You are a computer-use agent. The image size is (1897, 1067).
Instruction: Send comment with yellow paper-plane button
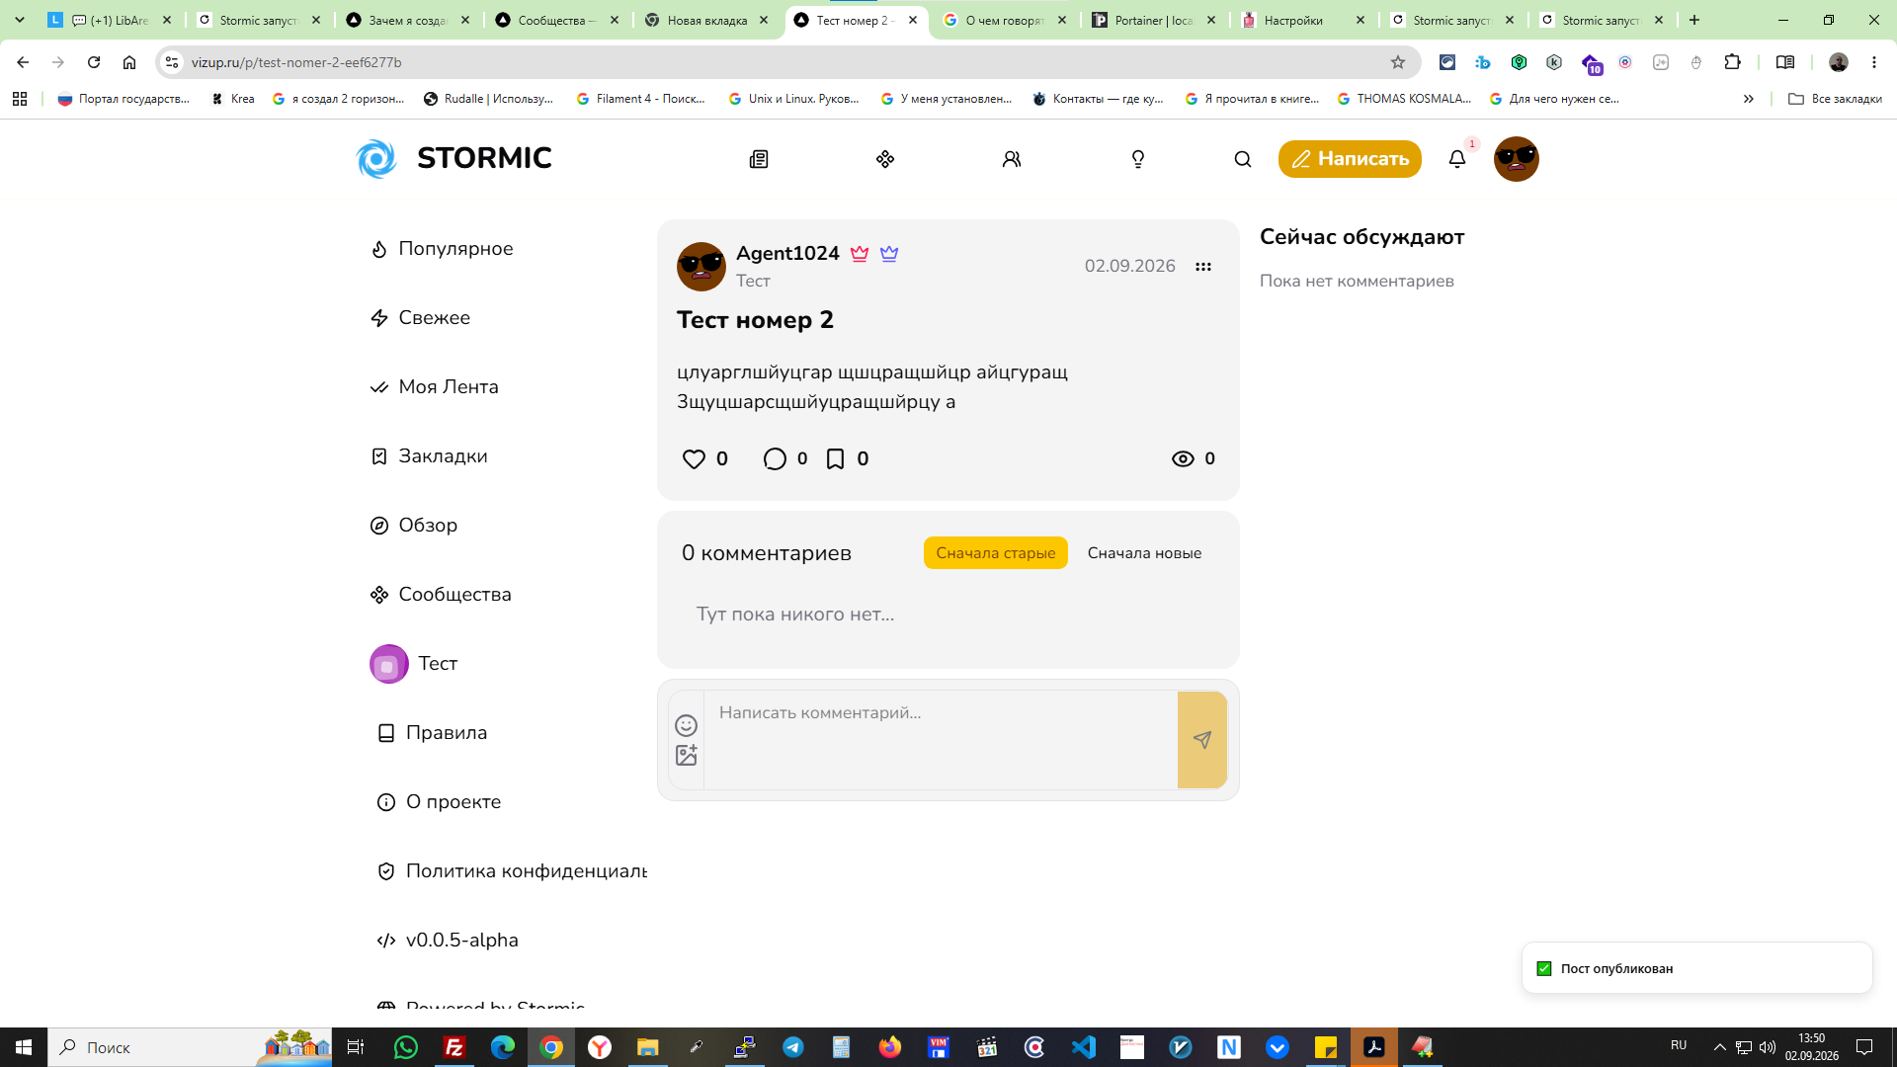coord(1202,740)
